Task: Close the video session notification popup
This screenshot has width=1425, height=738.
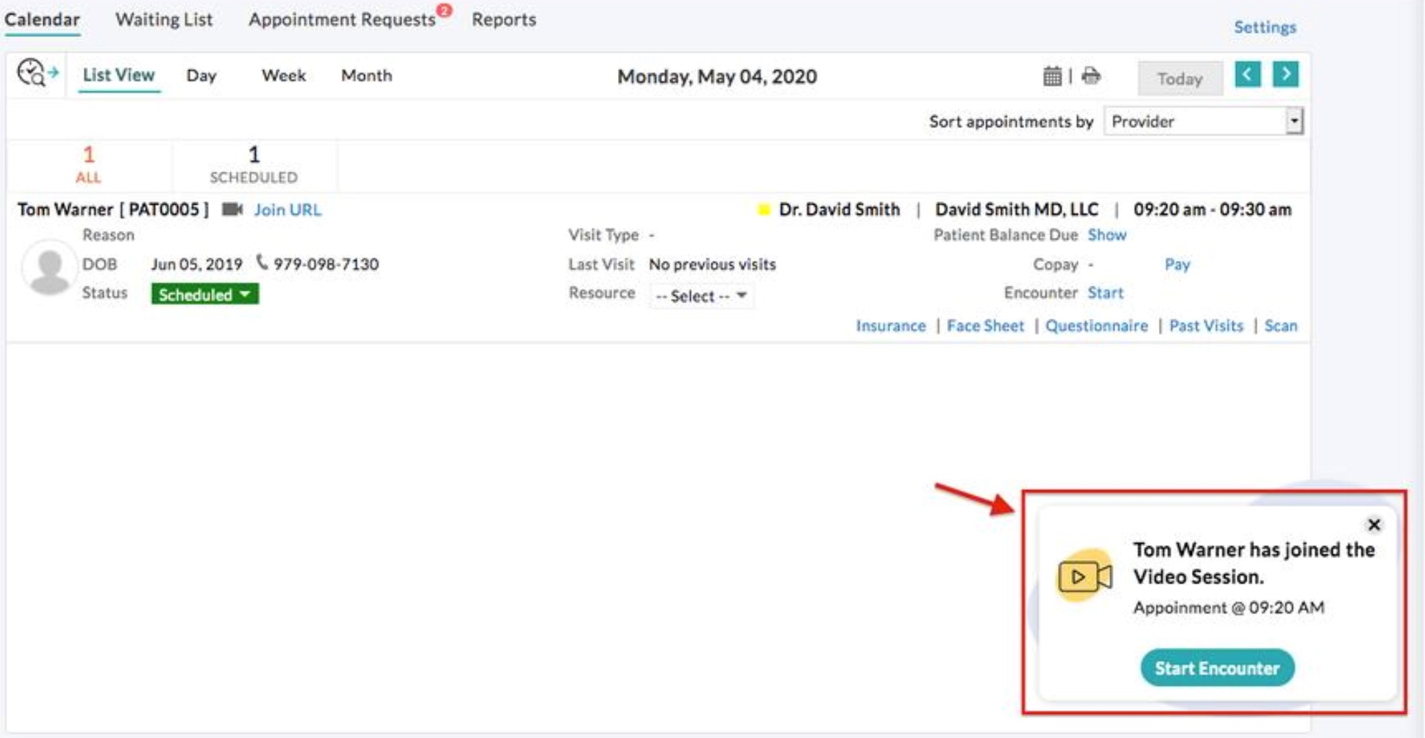Action: [1373, 525]
